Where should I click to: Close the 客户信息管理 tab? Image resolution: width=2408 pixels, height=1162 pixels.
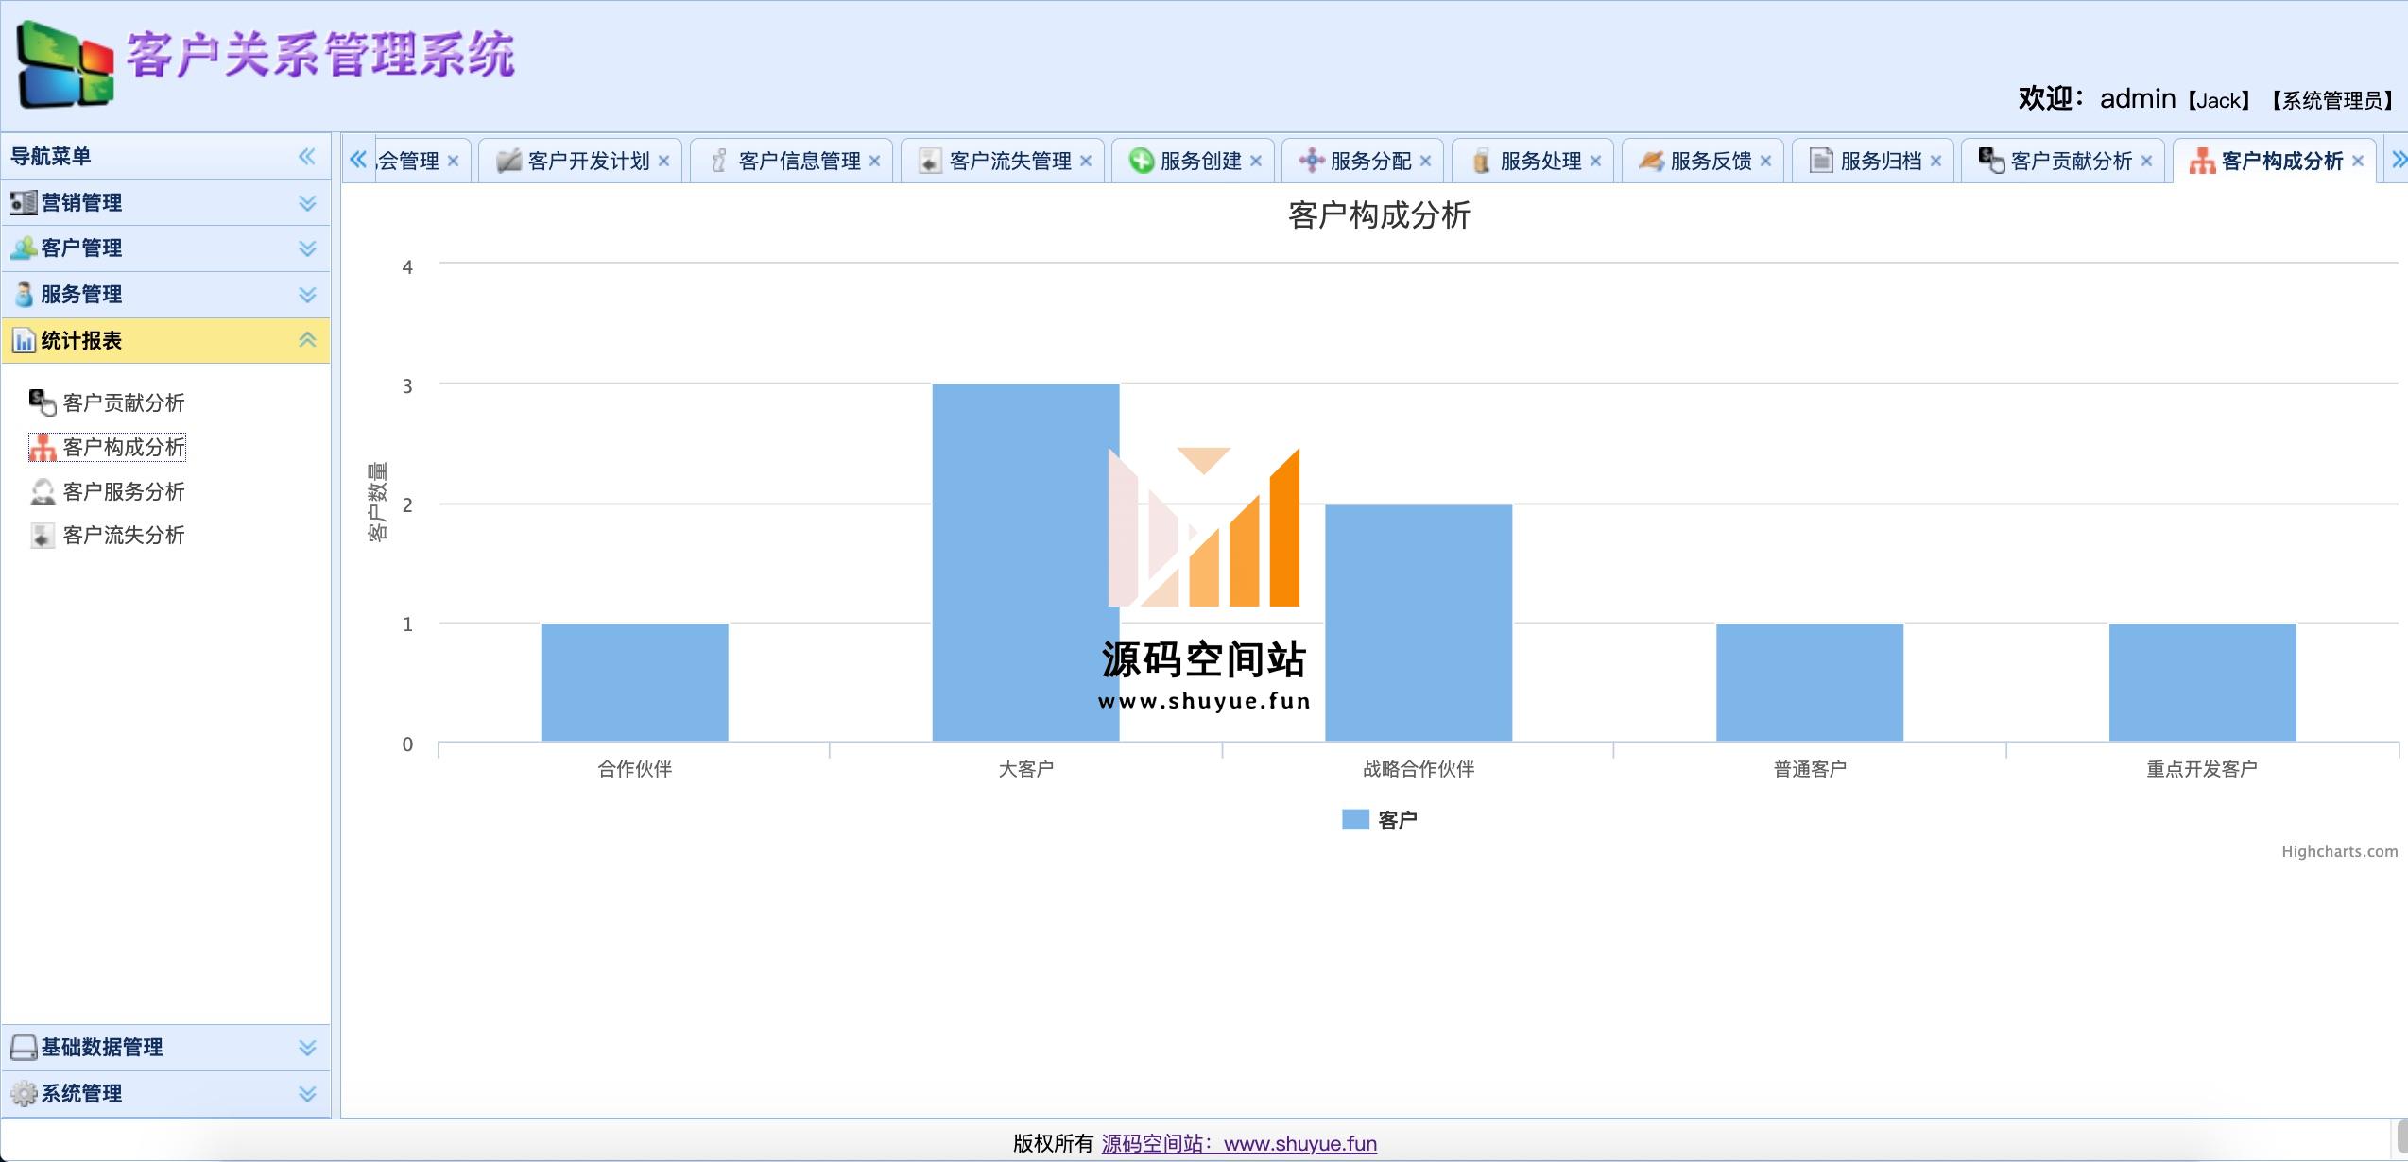point(874,162)
